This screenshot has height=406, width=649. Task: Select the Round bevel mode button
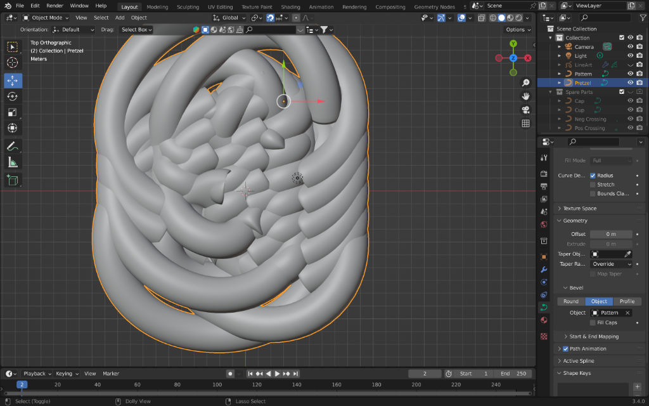click(571, 301)
